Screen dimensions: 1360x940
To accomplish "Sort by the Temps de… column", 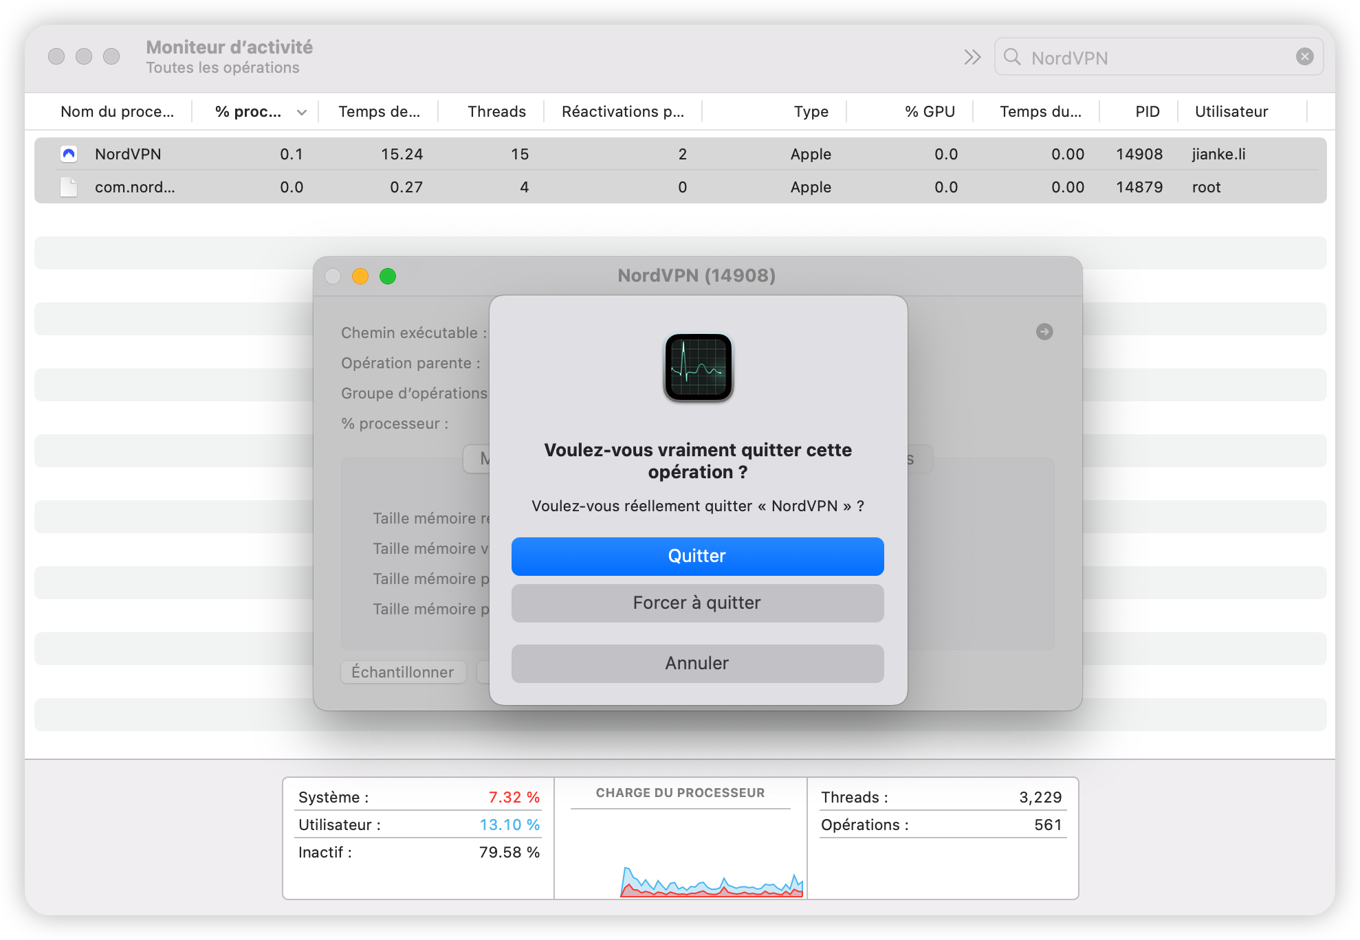I will (379, 111).
